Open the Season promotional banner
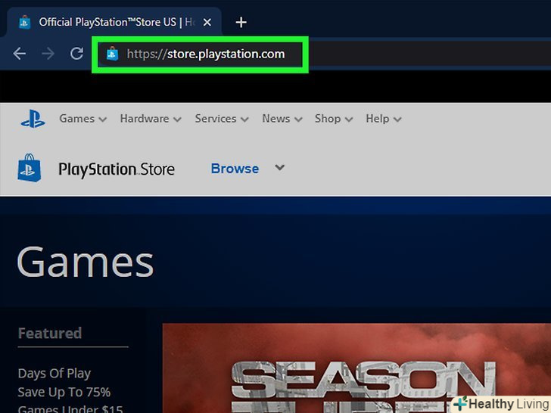The width and height of the screenshot is (551, 413). 356,368
